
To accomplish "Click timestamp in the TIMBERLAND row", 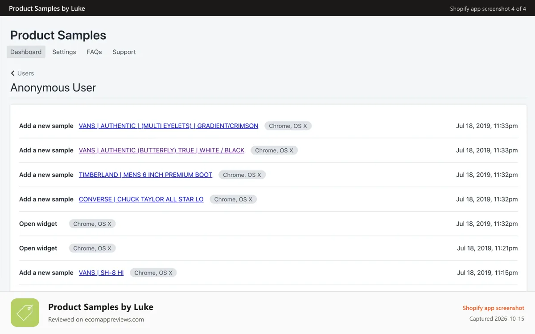I will click(487, 175).
